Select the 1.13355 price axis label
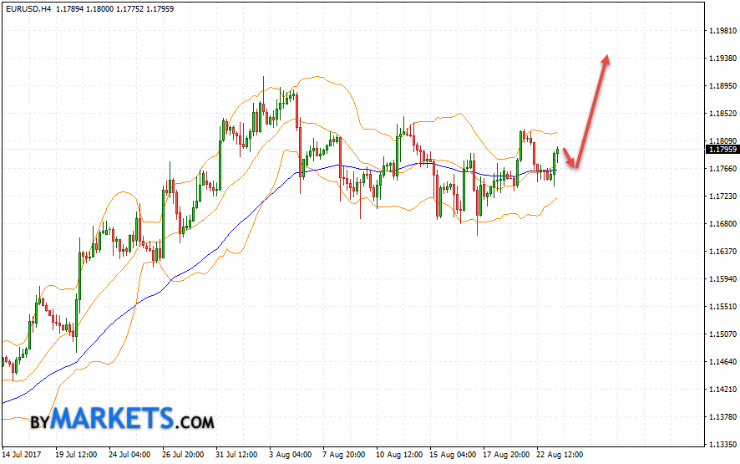The image size is (740, 464). (719, 444)
